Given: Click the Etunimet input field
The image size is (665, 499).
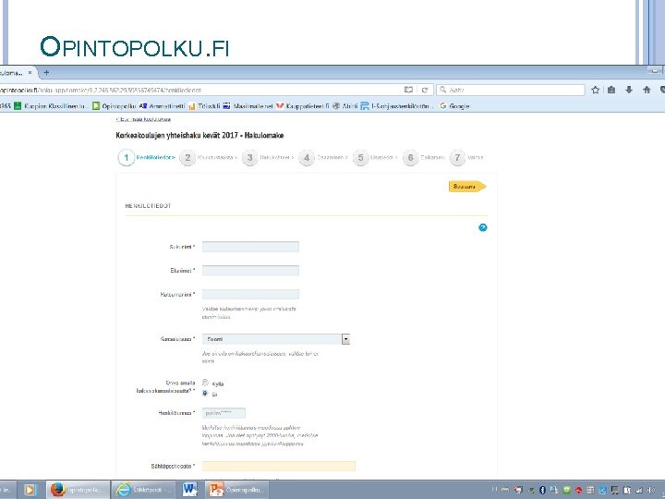Looking at the screenshot, I should tap(250, 270).
